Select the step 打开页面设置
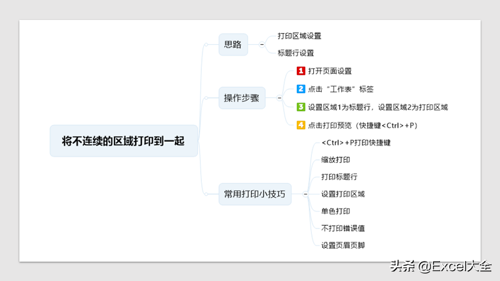Image resolution: width=500 pixels, height=281 pixels. 330,71
